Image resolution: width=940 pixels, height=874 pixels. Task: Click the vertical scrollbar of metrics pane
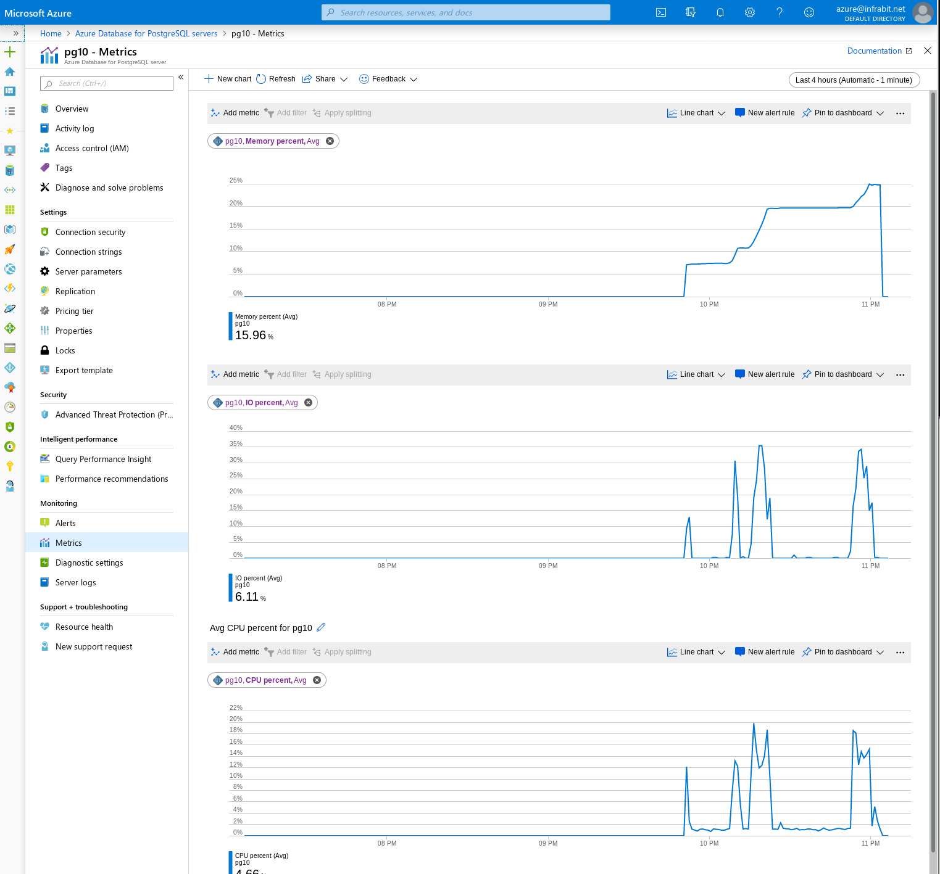click(x=933, y=471)
